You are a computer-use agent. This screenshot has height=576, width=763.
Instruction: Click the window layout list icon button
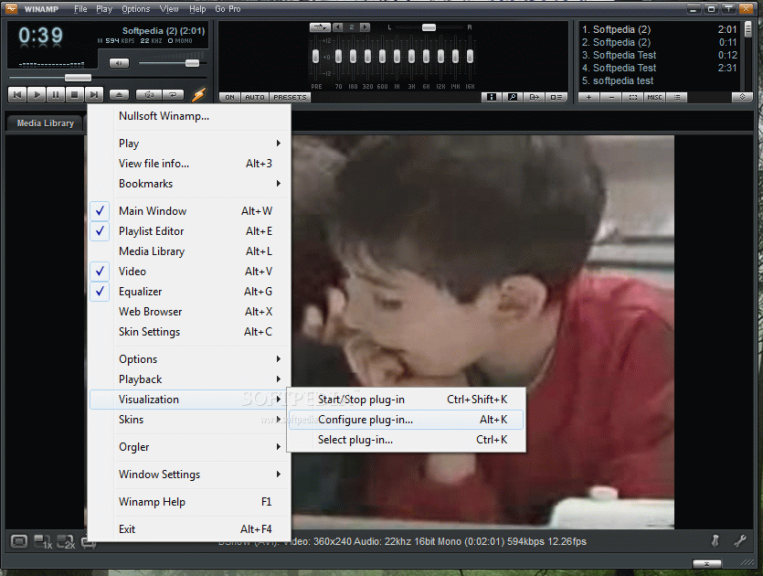point(556,98)
